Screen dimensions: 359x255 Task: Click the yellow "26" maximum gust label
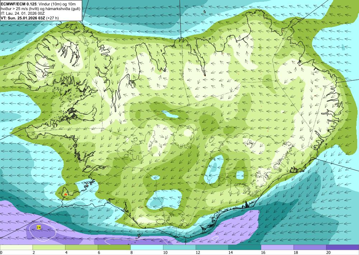pos(39,227)
